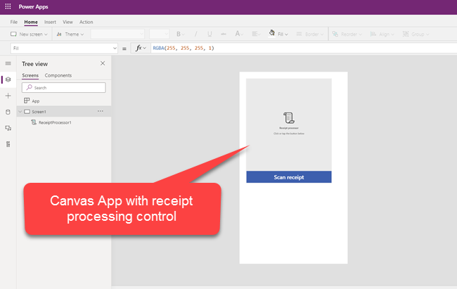Click the Fill paint bucket icon
The height and width of the screenshot is (289, 457).
click(x=271, y=33)
